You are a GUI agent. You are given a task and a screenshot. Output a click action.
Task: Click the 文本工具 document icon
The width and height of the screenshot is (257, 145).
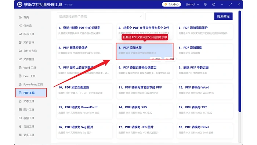click(20, 101)
